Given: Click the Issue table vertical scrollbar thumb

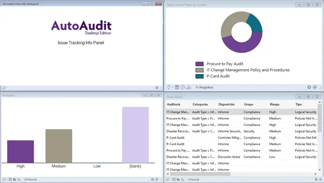Looking at the screenshot, I should tap(320, 119).
